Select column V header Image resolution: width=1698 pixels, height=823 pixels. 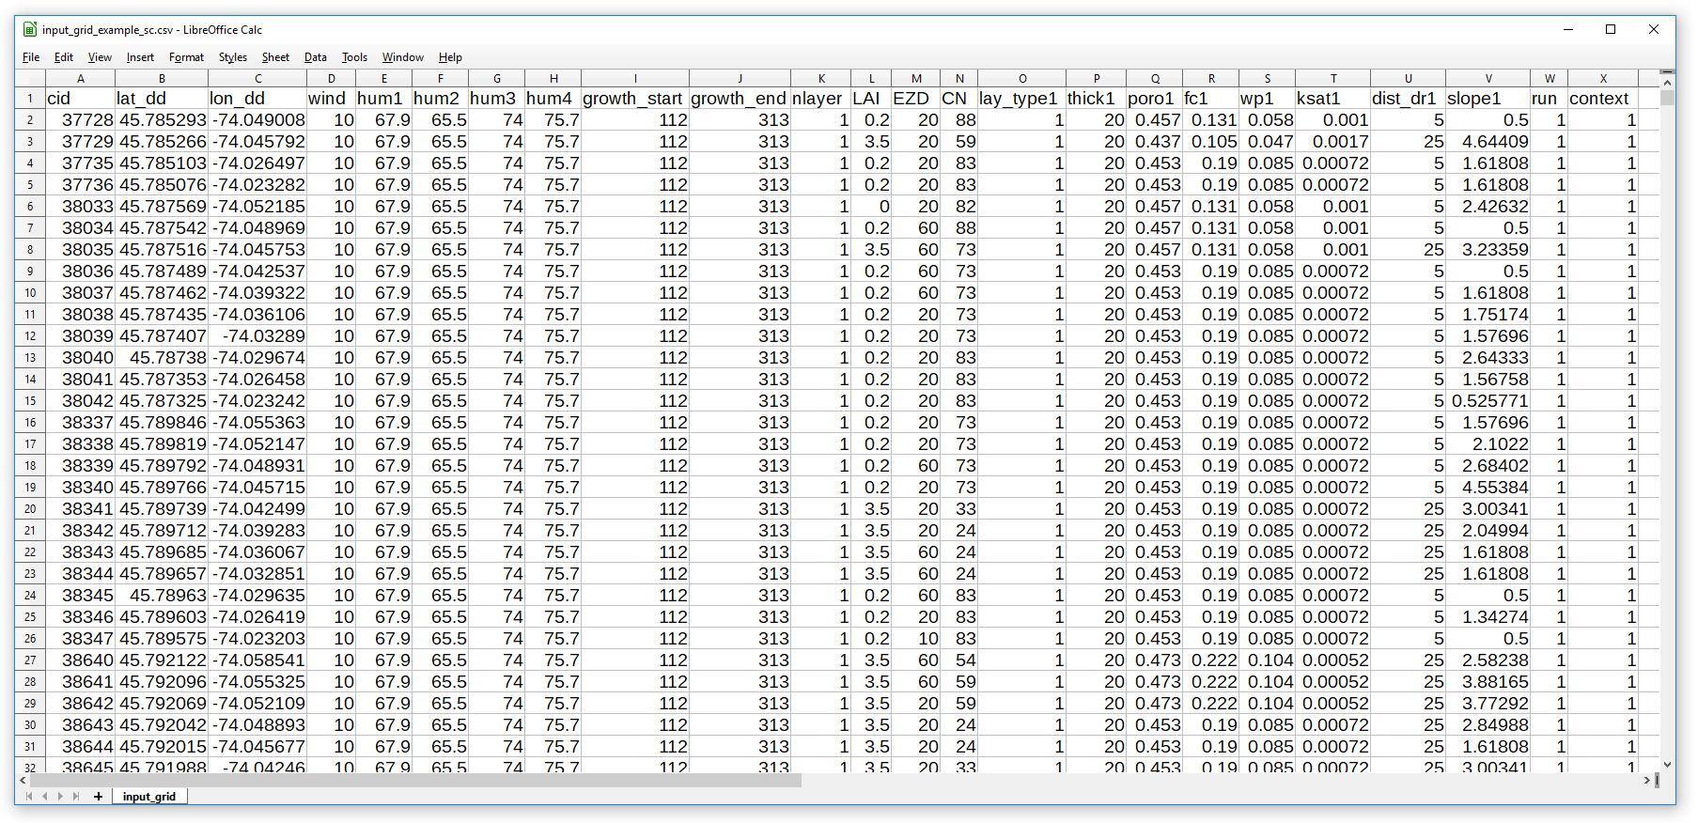point(1488,79)
